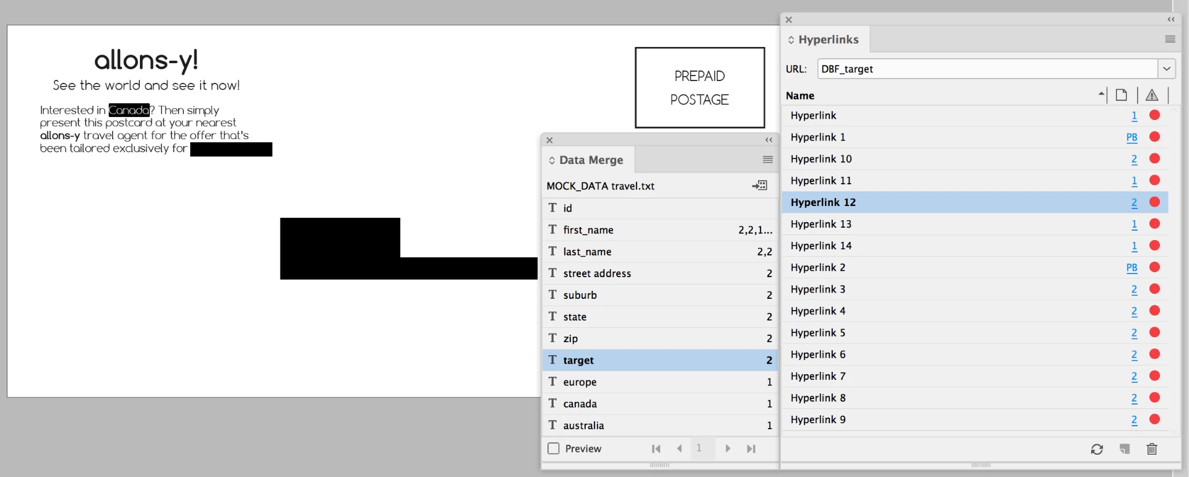Click the PREPAID POSTAGE box
The width and height of the screenshot is (1189, 477).
tap(700, 88)
